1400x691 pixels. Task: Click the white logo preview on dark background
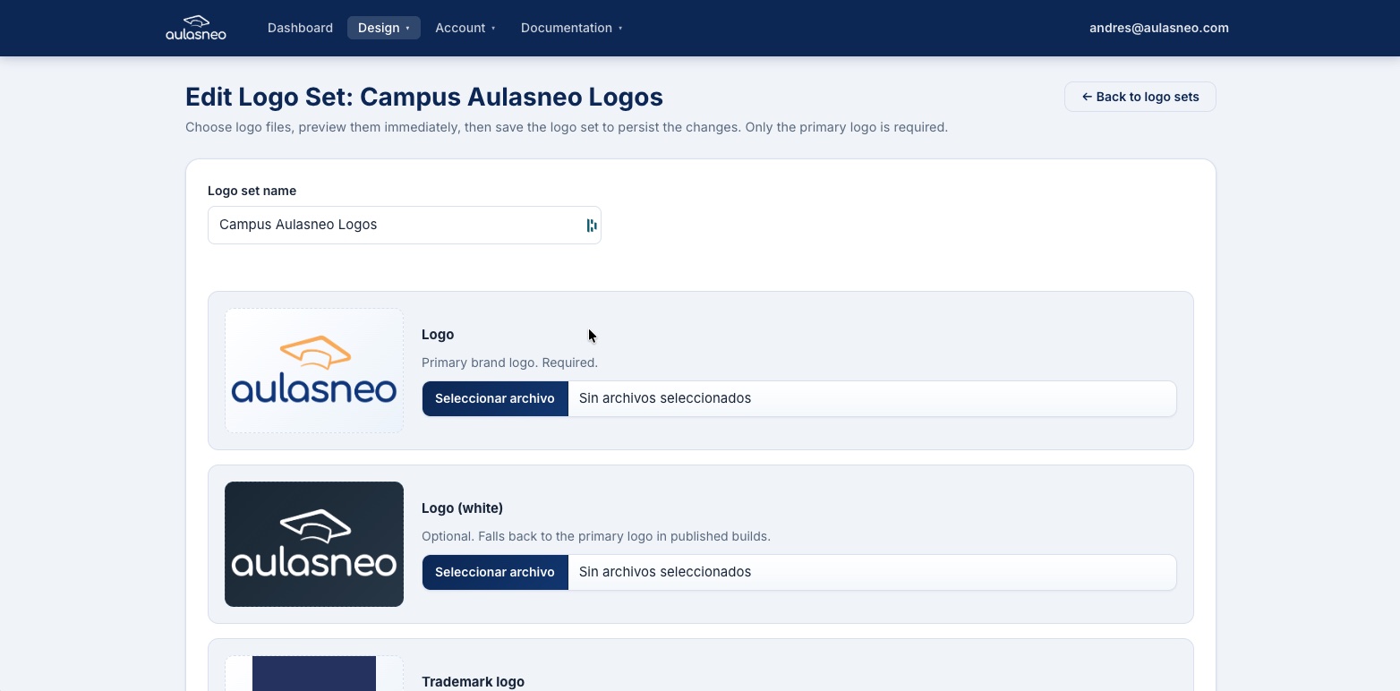pos(314,544)
